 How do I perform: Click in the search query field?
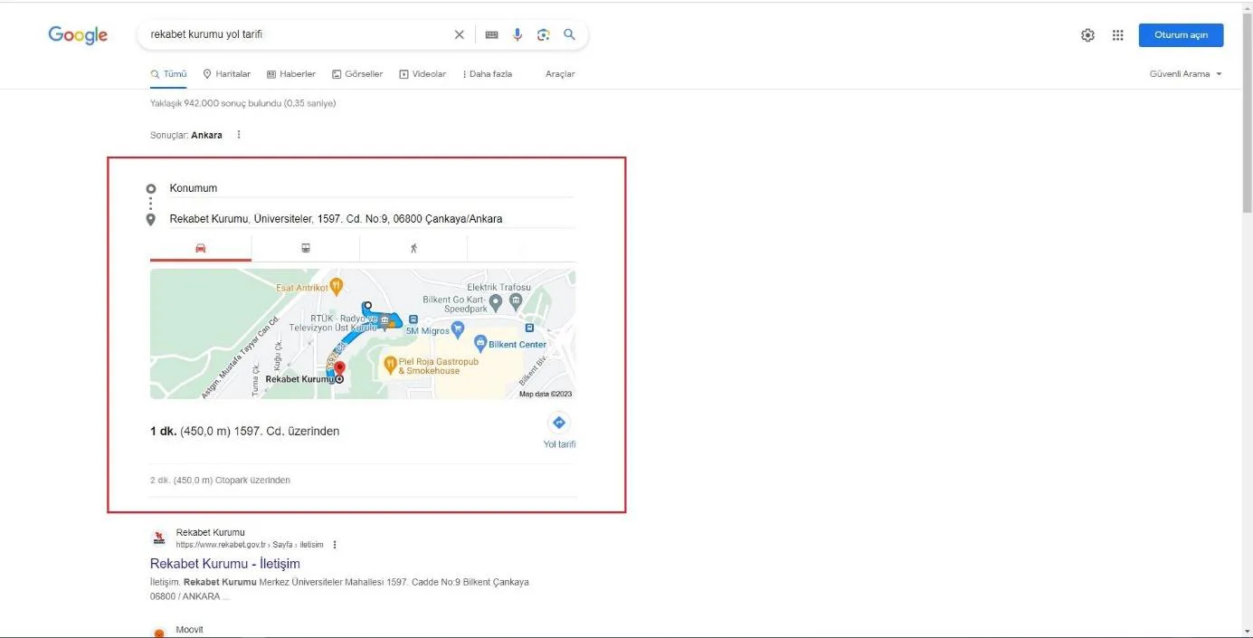point(299,34)
